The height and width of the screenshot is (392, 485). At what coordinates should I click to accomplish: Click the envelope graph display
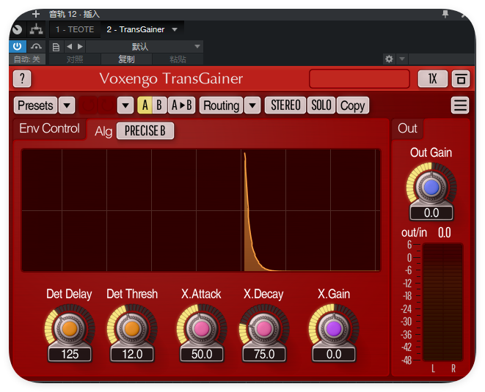[201, 210]
